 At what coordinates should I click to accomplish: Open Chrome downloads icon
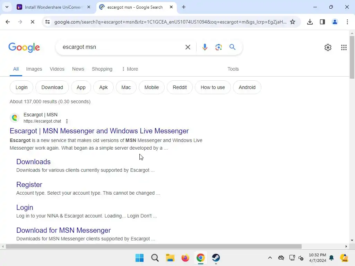310,22
